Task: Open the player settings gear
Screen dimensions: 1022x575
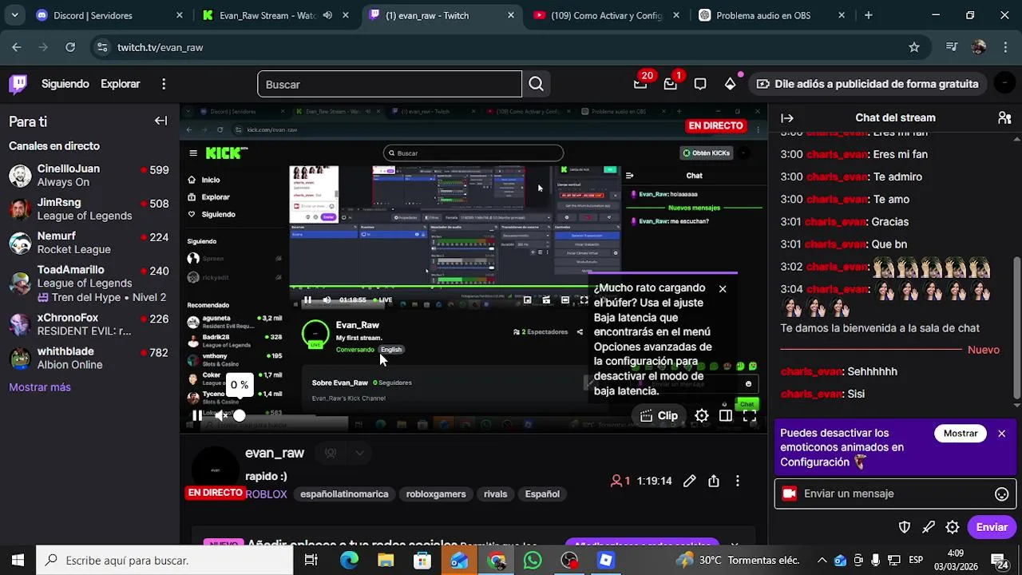Action: pos(701,415)
